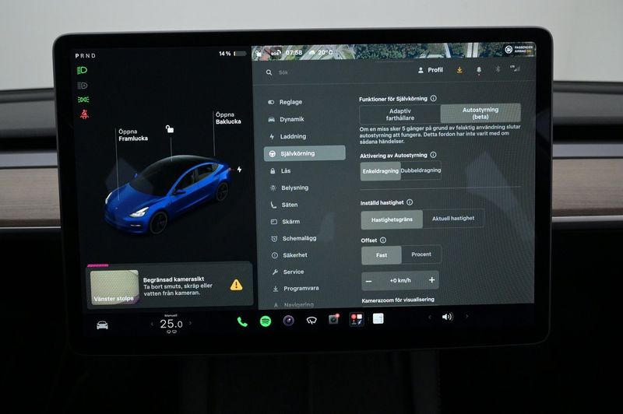
Task: Raise volume with the arrow right of the speaker
Action: (466, 317)
